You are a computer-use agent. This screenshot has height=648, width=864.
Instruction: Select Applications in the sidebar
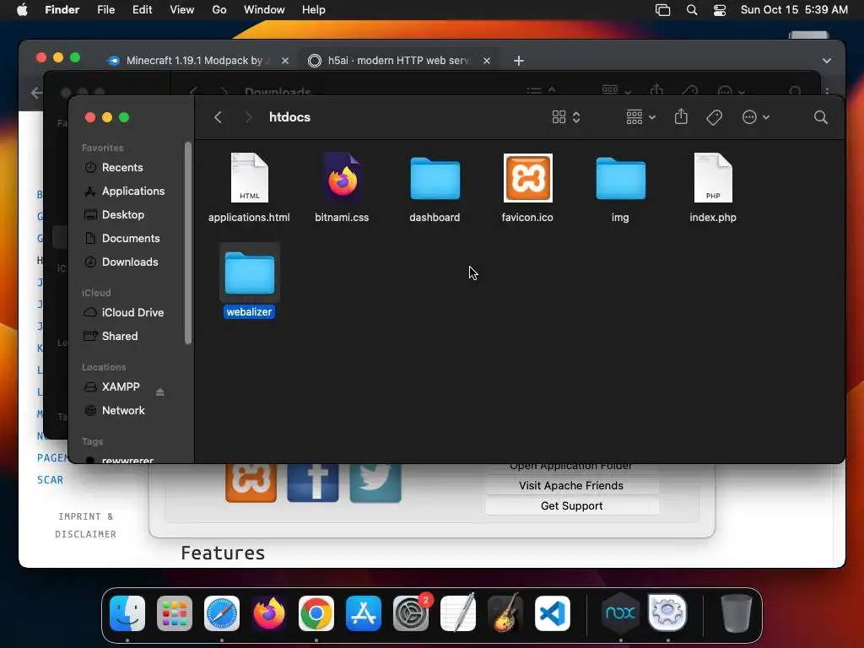click(132, 192)
